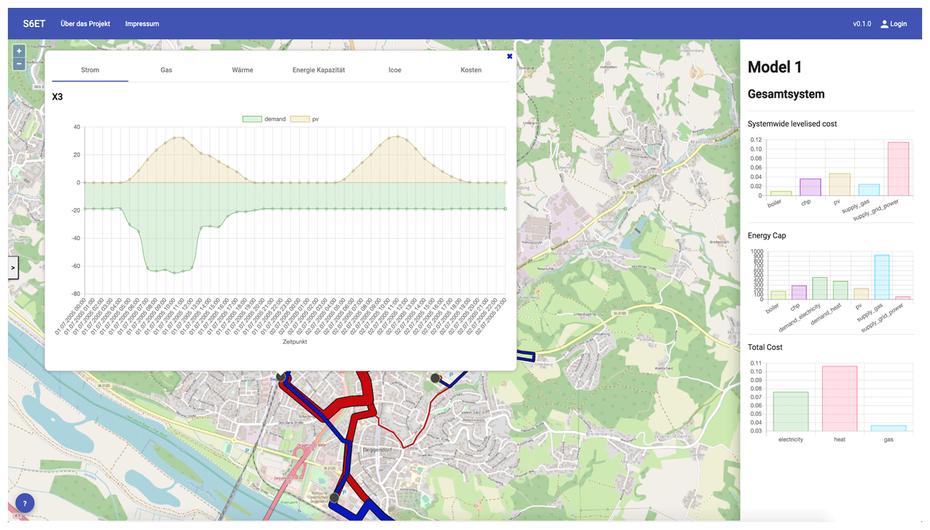The height and width of the screenshot is (530, 930).
Task: Open the Impressum link
Action: (142, 24)
